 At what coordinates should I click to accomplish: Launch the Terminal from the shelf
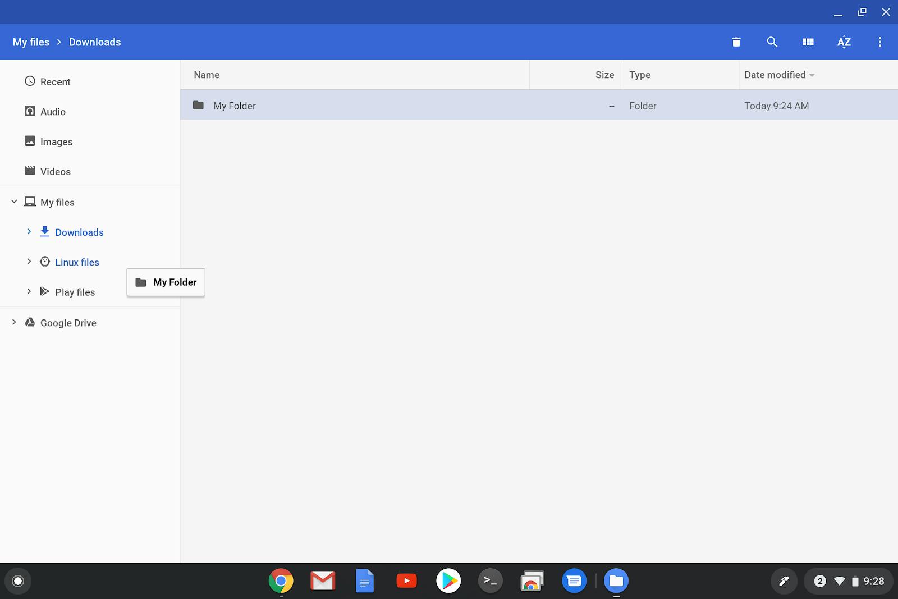(x=490, y=581)
